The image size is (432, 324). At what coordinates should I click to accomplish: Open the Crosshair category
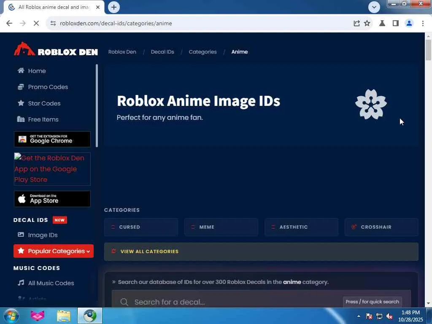tap(381, 227)
